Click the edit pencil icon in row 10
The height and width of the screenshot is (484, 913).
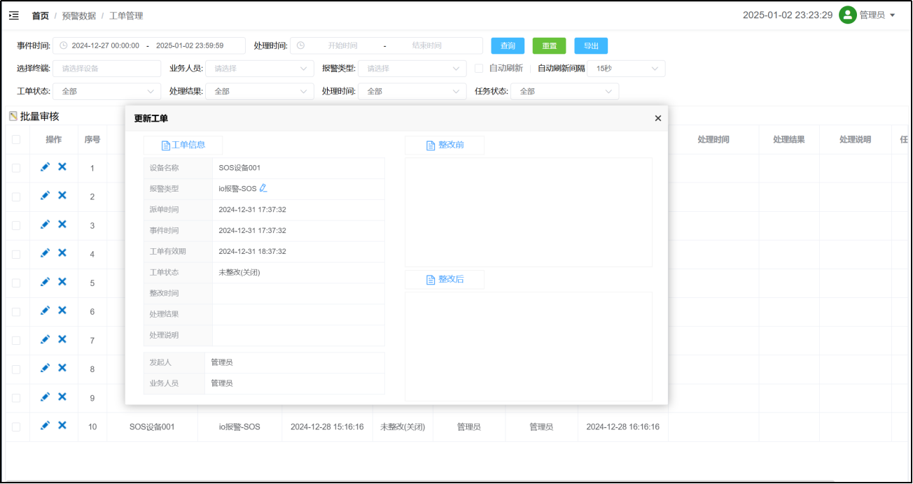[46, 425]
